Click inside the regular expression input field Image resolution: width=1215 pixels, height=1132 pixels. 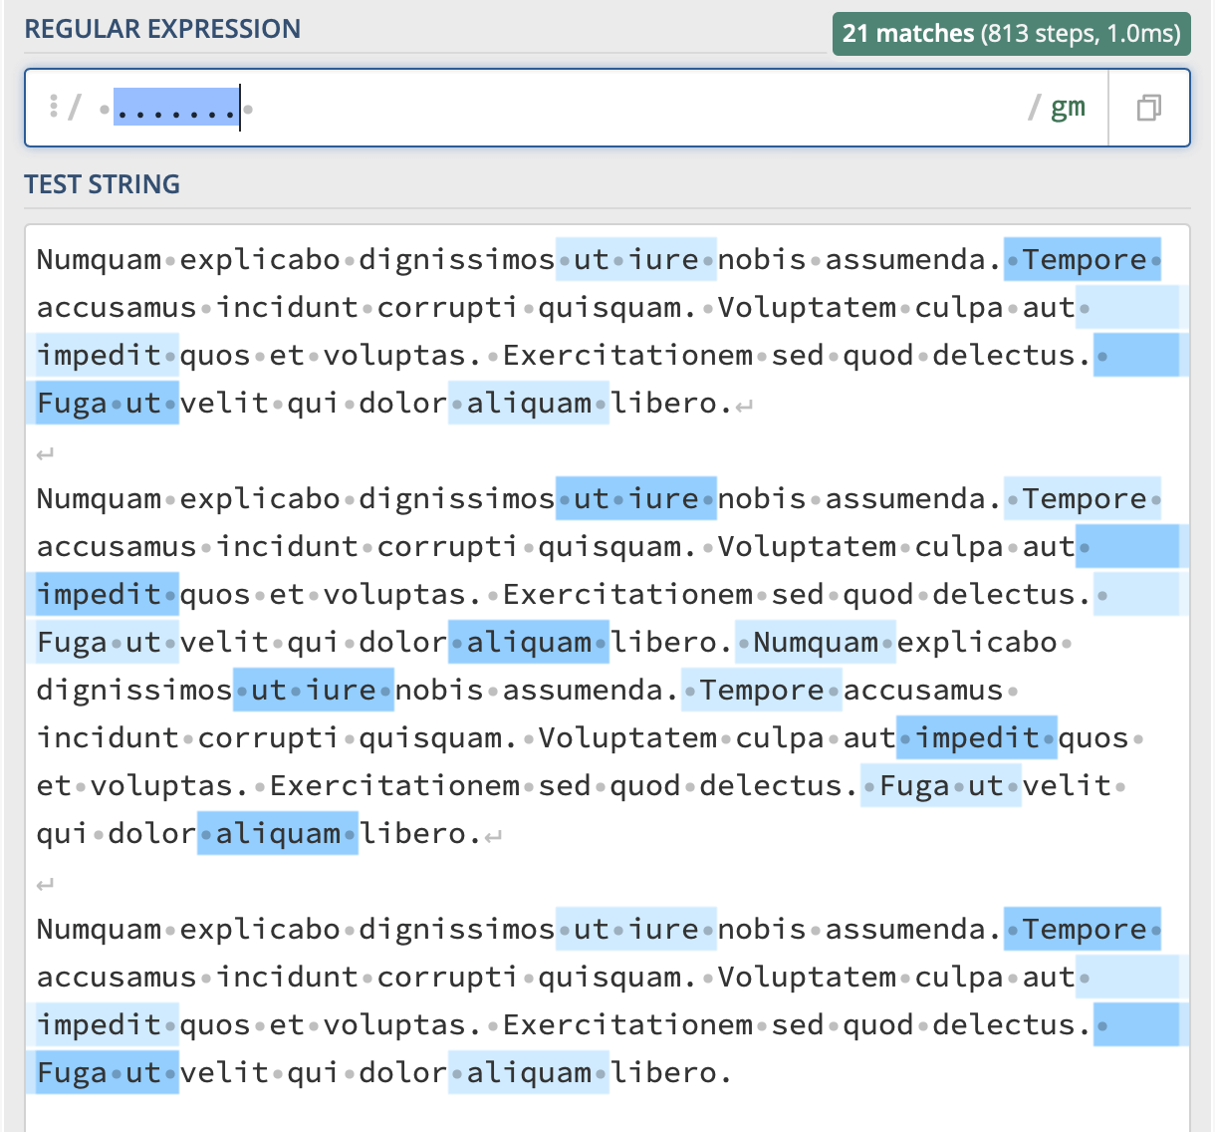[x=637, y=108]
